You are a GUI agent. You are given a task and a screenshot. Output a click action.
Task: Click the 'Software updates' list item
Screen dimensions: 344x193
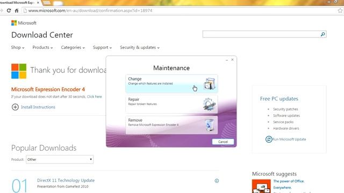tap(286, 116)
